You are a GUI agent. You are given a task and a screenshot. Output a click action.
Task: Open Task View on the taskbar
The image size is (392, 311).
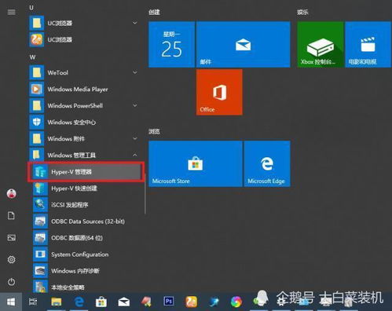tap(33, 302)
